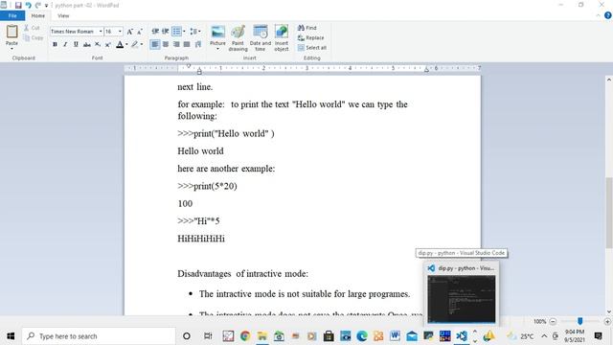Click the Increase indent icon

point(166,32)
